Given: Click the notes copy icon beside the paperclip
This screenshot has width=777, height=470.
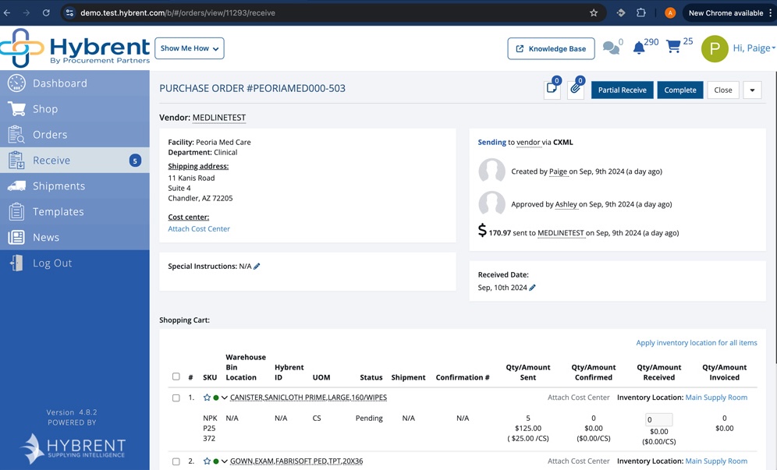Looking at the screenshot, I should click(552, 89).
